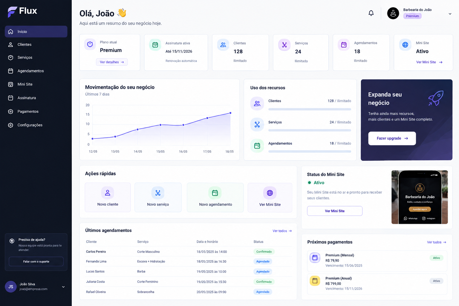Click the calendar icon in Assinatura ativa card
This screenshot has height=306, width=459.
[x=155, y=45]
